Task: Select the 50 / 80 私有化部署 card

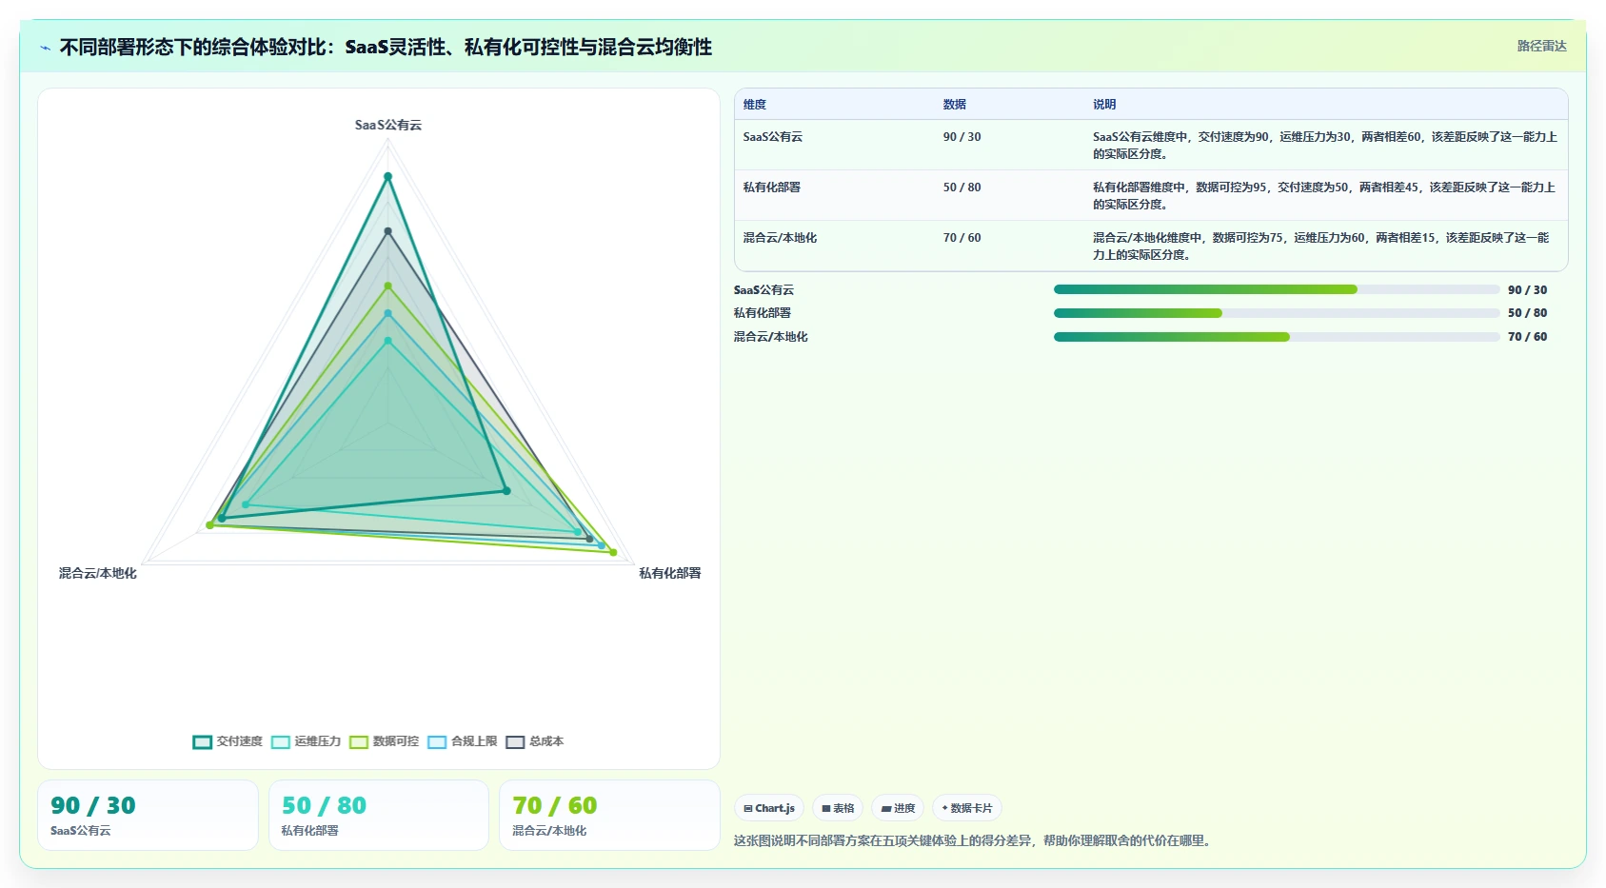Action: pyautogui.click(x=379, y=815)
